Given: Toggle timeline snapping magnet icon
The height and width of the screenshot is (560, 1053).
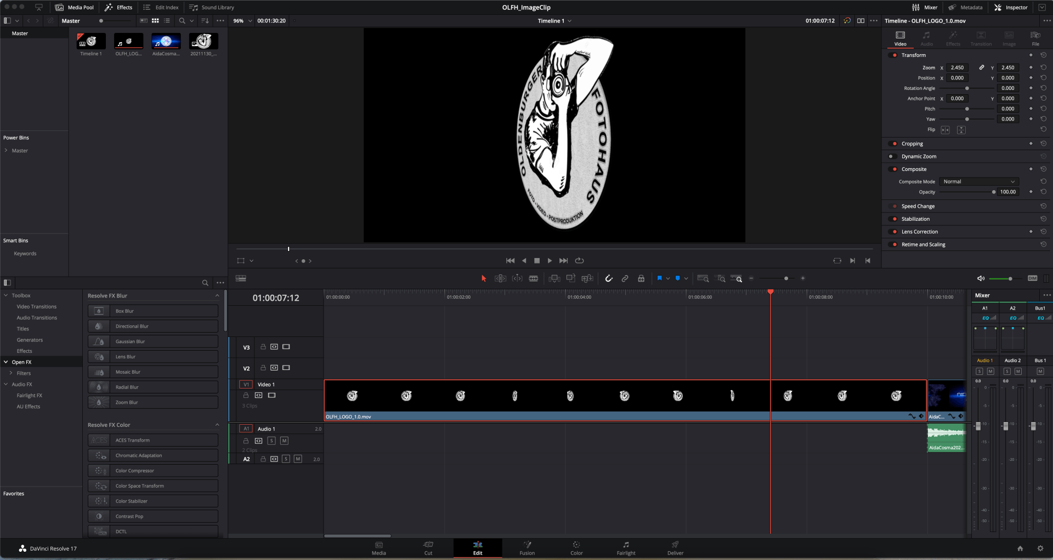Looking at the screenshot, I should pos(609,278).
